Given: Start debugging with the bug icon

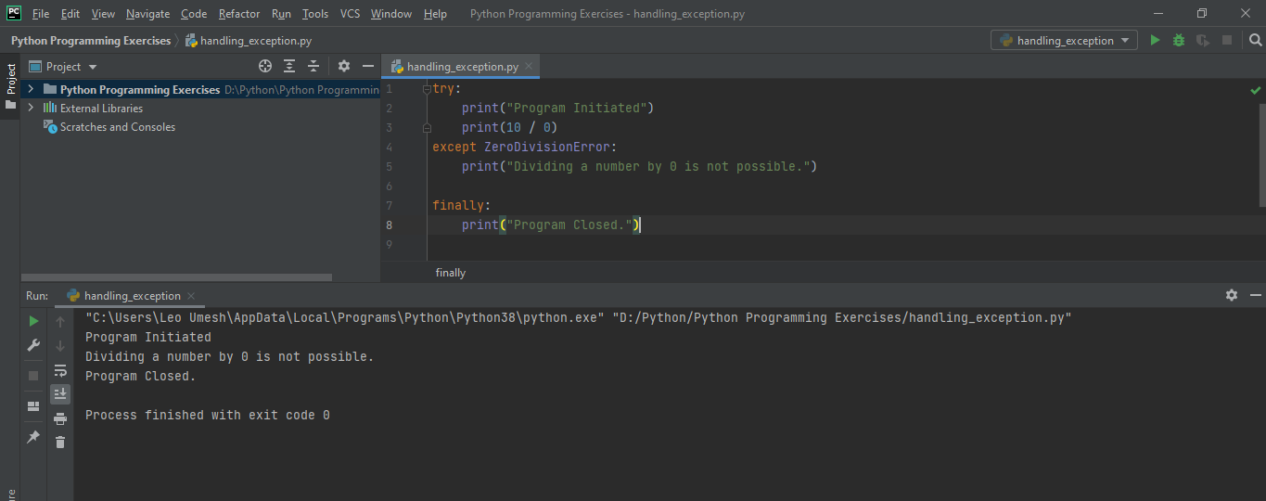Looking at the screenshot, I should tap(1179, 40).
